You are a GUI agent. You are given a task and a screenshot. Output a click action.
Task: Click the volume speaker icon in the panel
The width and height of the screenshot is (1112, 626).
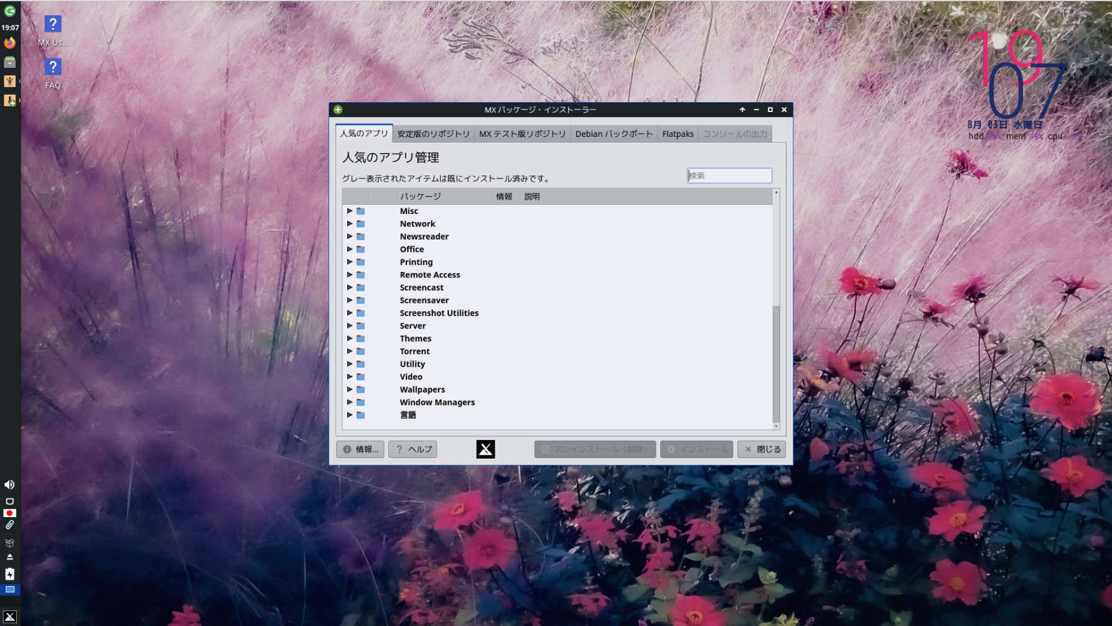coord(10,485)
